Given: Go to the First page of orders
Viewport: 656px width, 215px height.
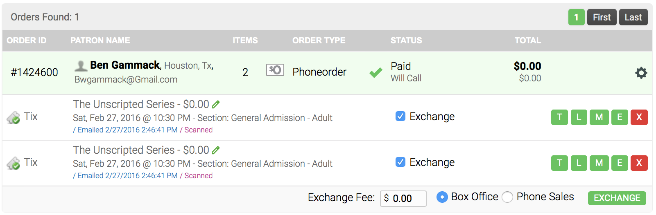Looking at the screenshot, I should click(602, 17).
